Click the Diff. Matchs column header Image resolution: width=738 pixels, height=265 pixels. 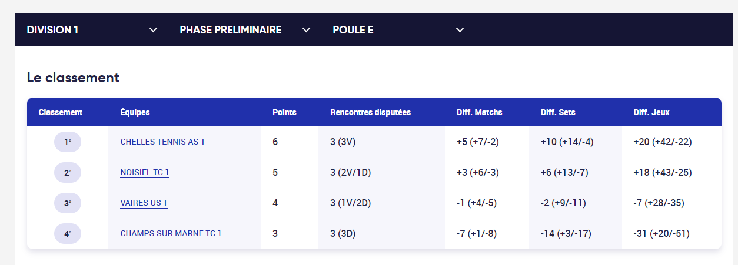480,112
